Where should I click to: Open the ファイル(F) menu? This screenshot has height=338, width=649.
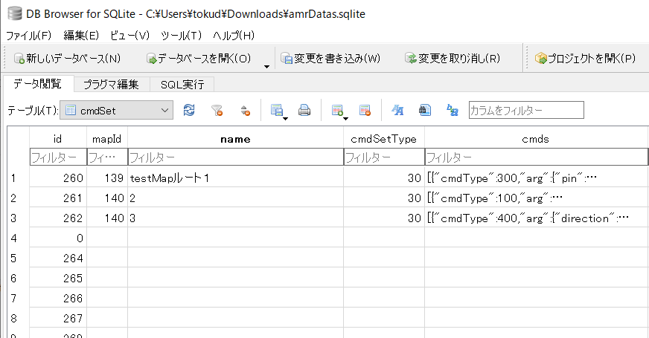(29, 35)
